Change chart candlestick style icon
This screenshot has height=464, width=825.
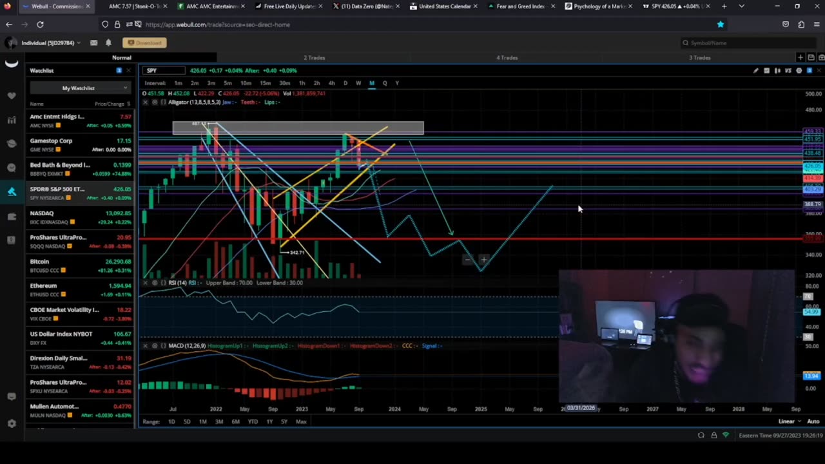tap(777, 70)
